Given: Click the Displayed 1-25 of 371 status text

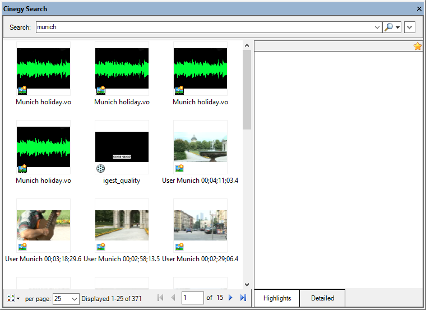Looking at the screenshot, I should click(x=112, y=299).
